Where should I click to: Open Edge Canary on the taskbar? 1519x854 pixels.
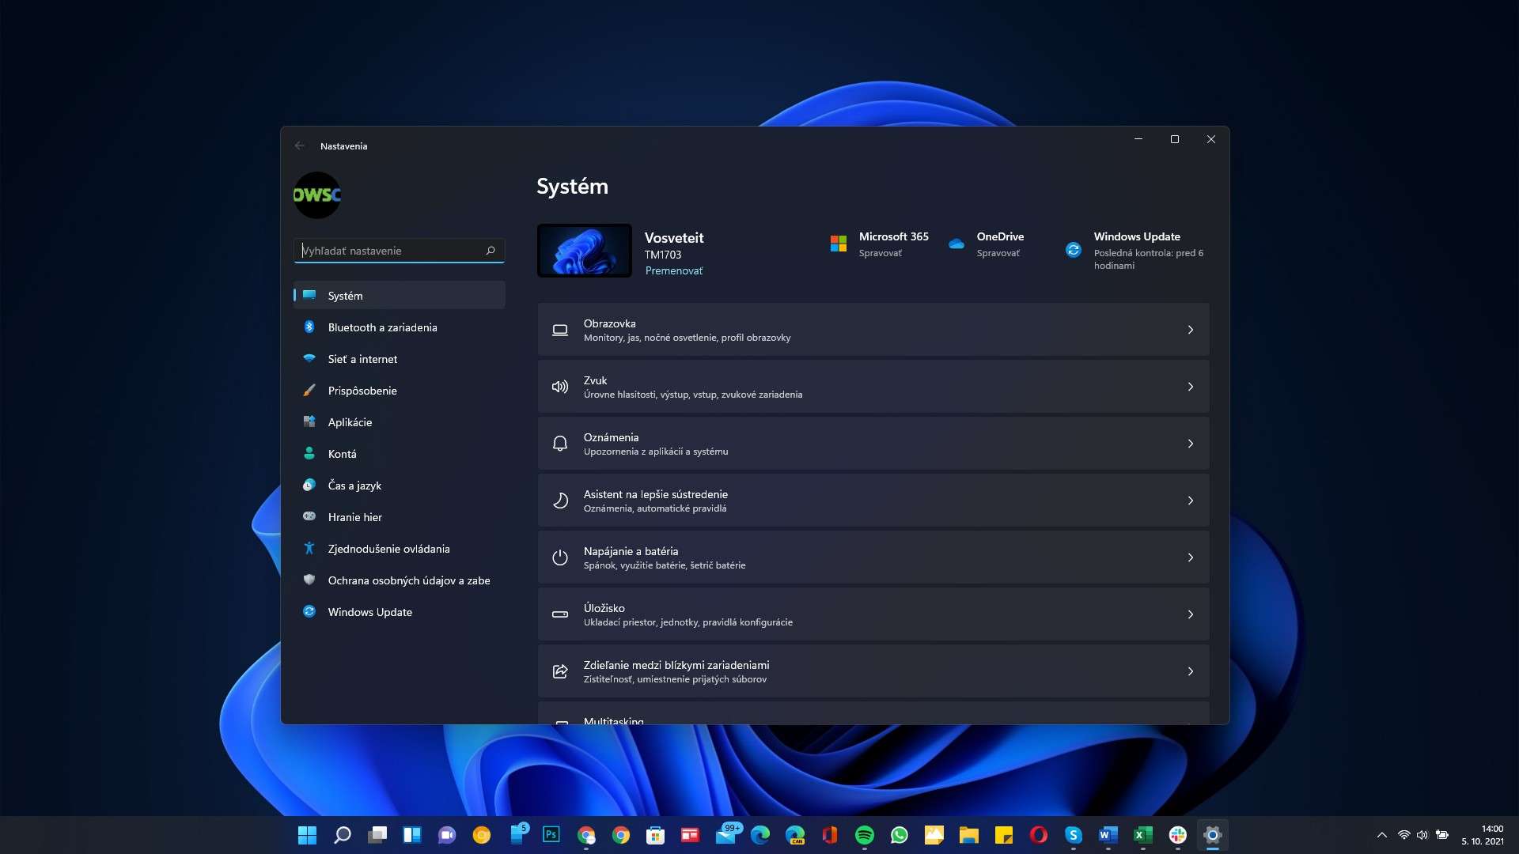pos(795,835)
